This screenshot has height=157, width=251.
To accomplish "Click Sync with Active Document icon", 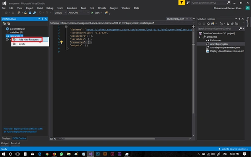I will [228, 24].
